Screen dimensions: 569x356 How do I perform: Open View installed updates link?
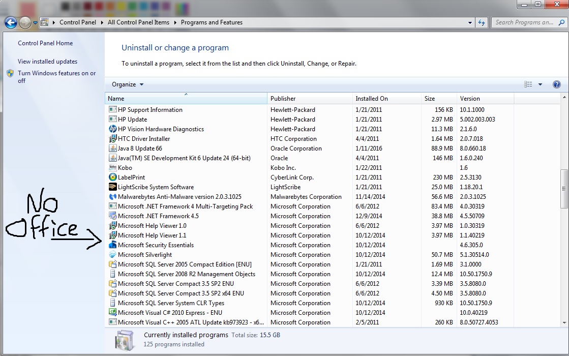47,62
